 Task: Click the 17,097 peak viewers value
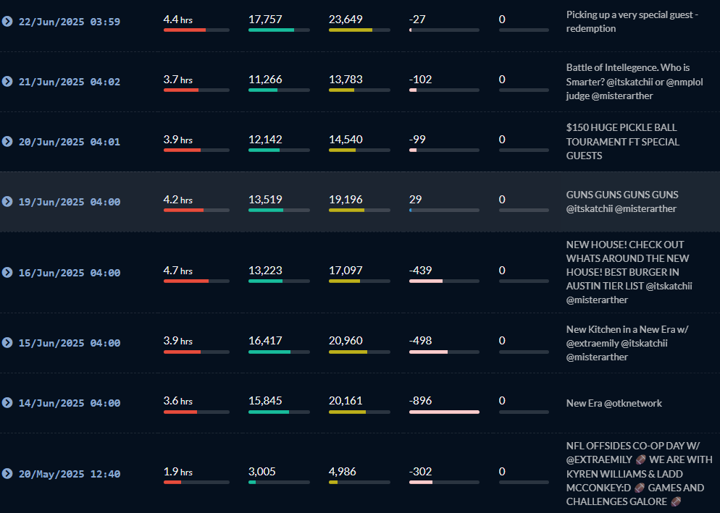pos(346,271)
